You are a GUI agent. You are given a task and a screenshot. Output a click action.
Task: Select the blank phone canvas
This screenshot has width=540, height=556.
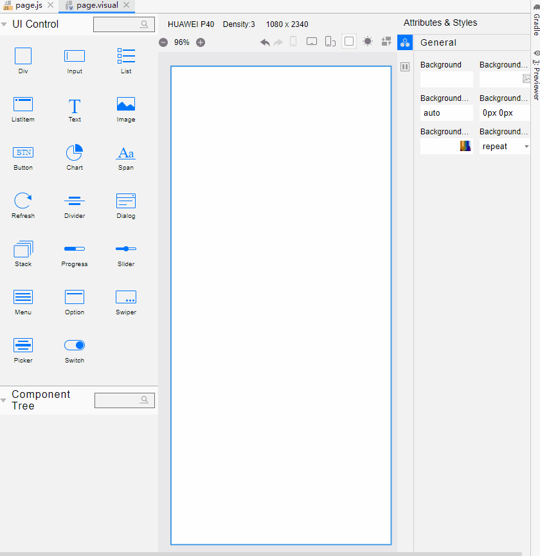tap(281, 305)
